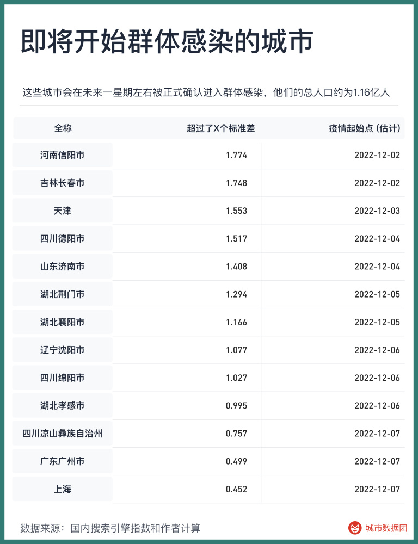Click the 超过了X个标准差 column header
This screenshot has width=418, height=544.
[x=220, y=128]
